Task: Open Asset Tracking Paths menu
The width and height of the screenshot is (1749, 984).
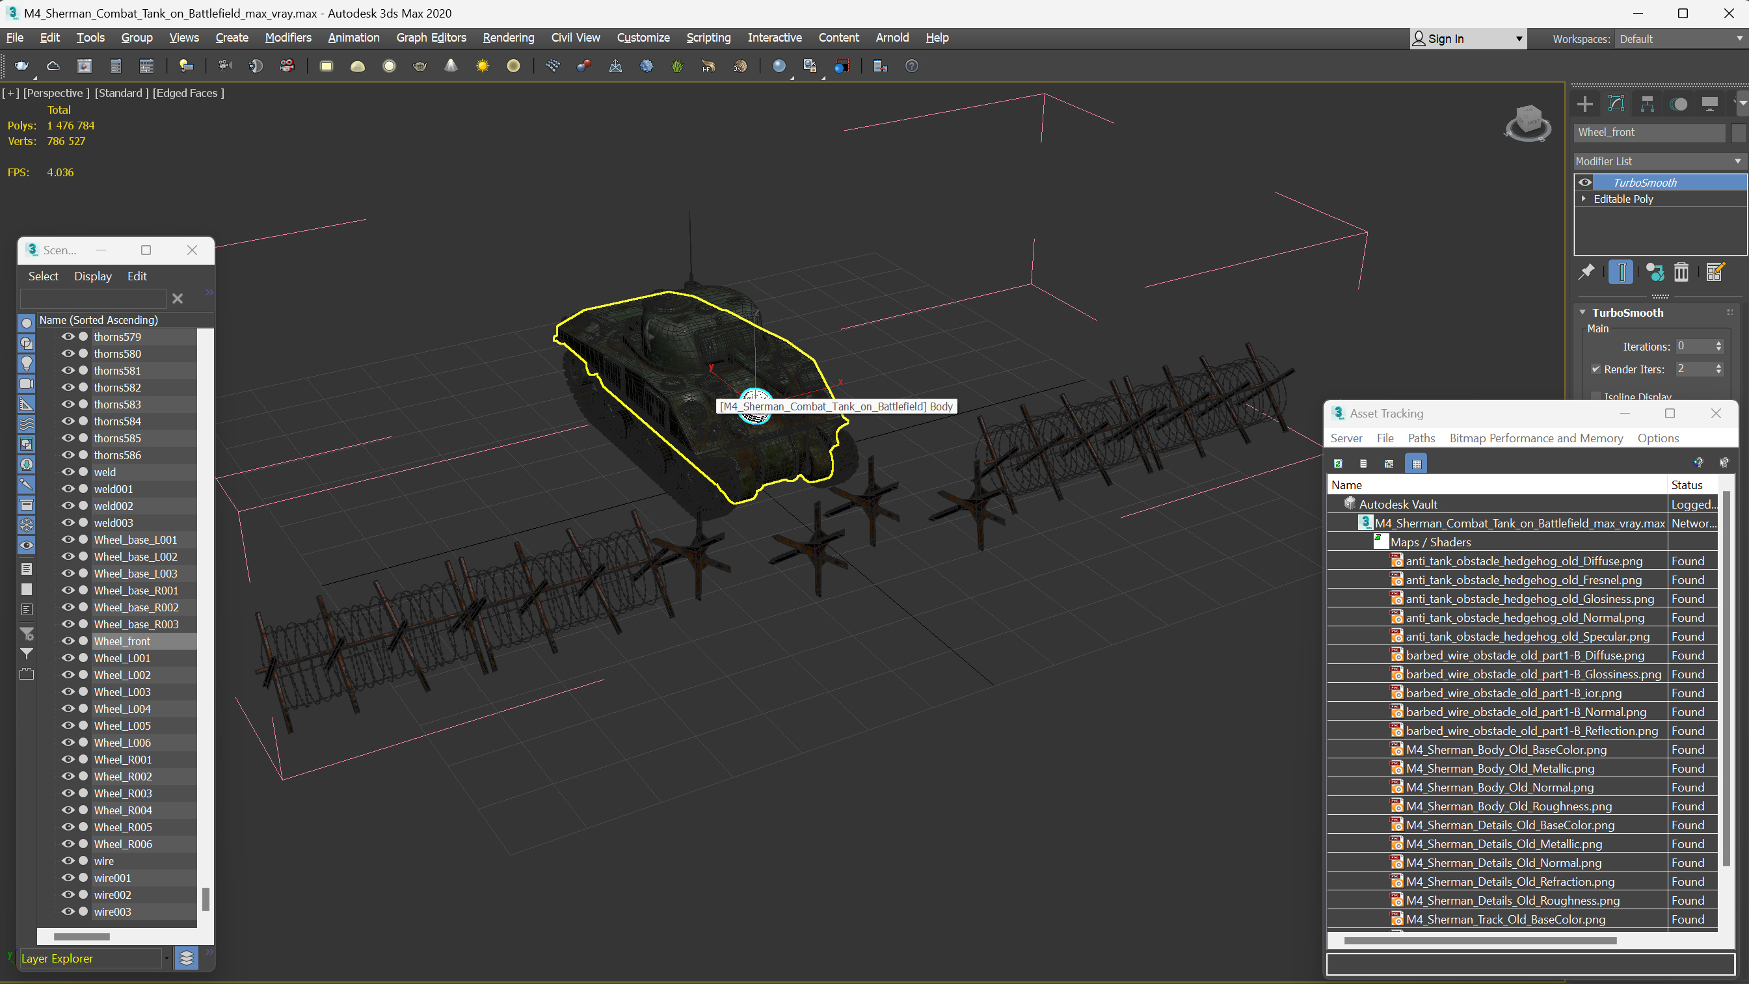Action: pos(1421,438)
